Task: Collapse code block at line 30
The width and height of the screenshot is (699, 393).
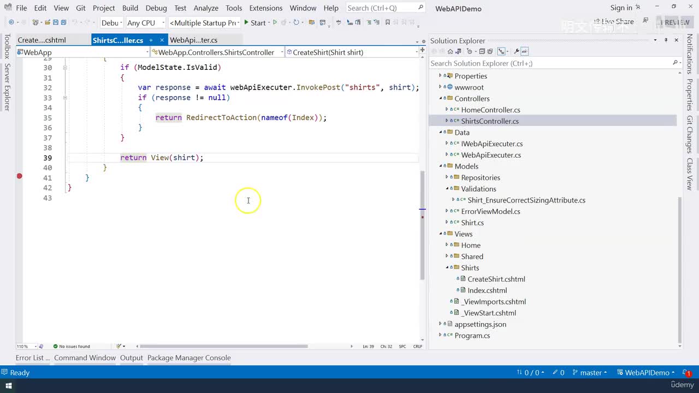Action: pos(65,68)
